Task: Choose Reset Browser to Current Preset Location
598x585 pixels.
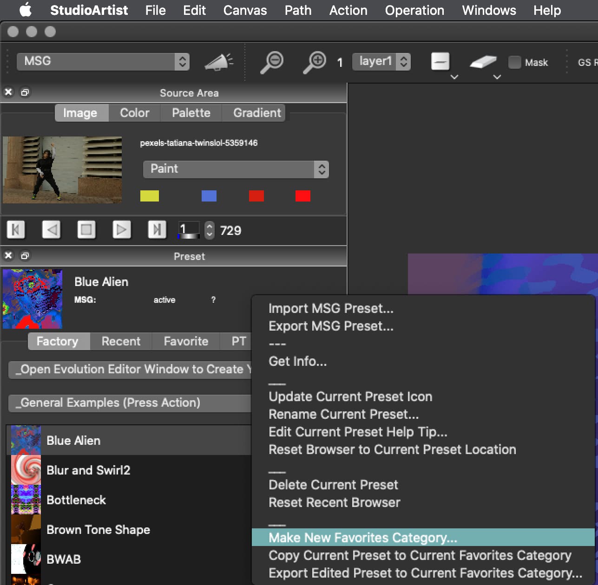Action: (423, 450)
